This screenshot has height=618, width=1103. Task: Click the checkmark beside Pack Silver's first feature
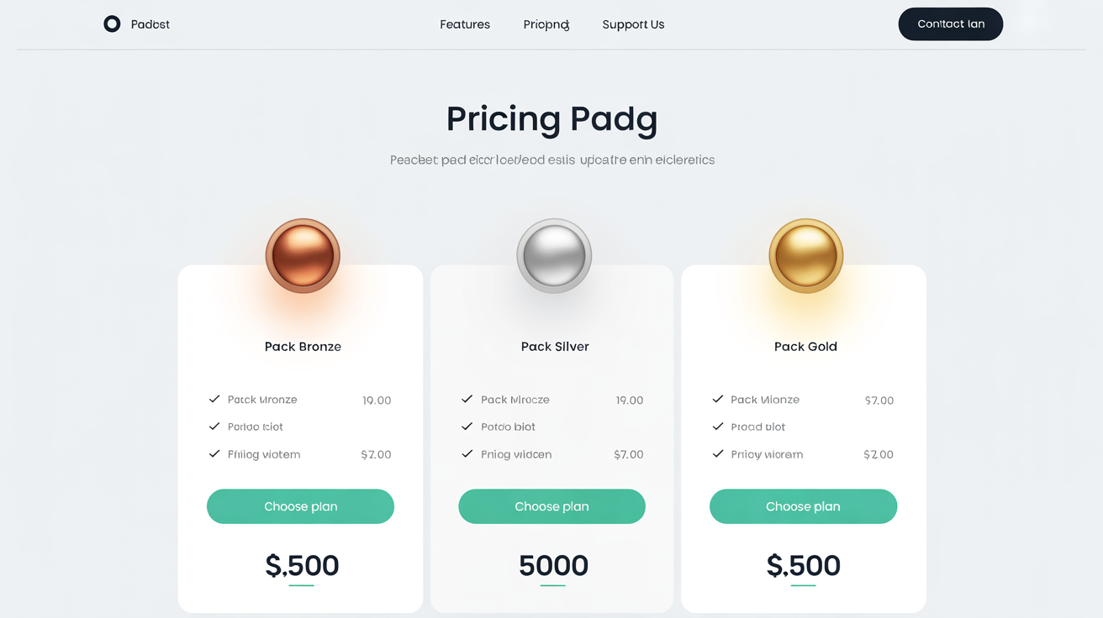[467, 400]
